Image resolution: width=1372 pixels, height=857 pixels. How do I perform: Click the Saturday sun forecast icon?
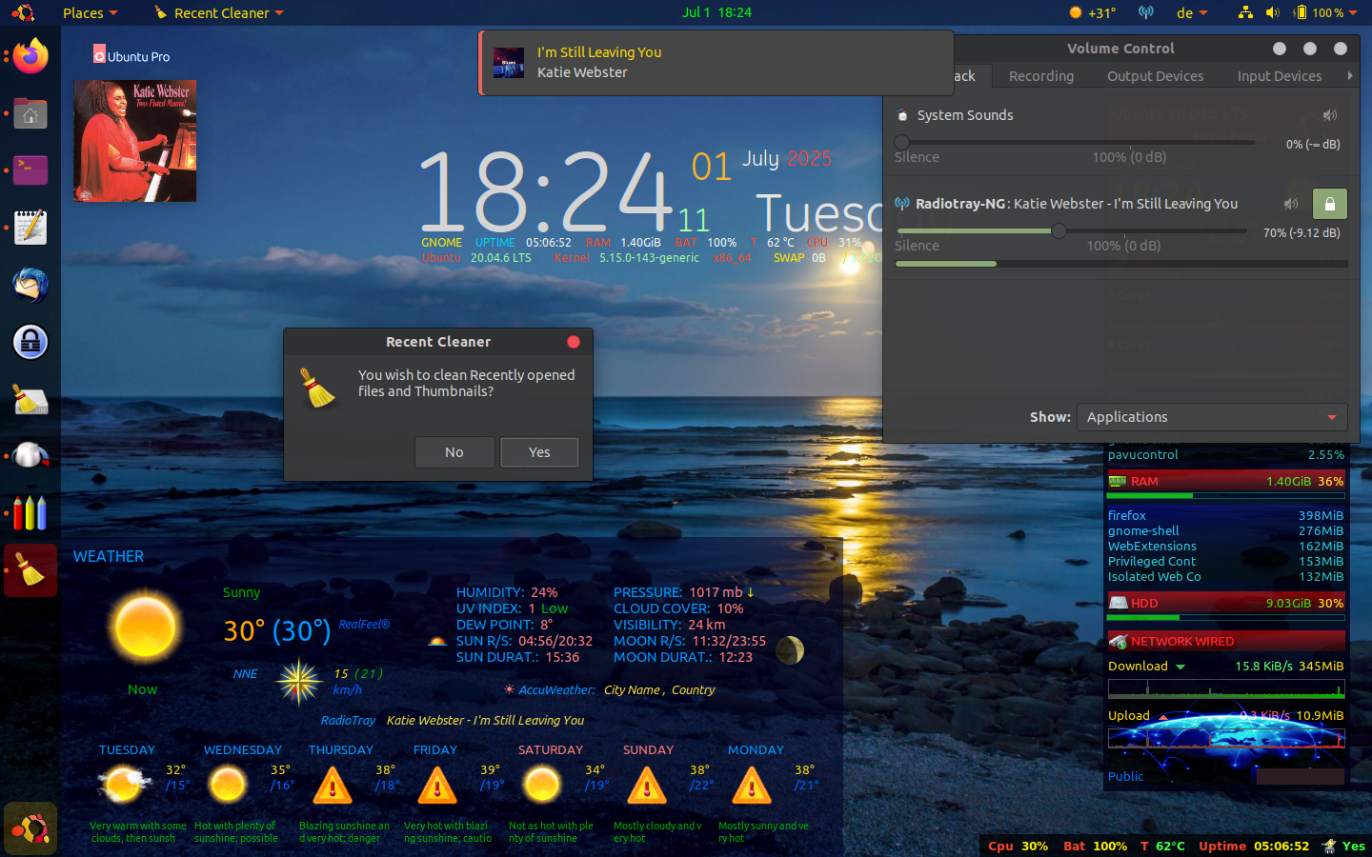coord(542,786)
